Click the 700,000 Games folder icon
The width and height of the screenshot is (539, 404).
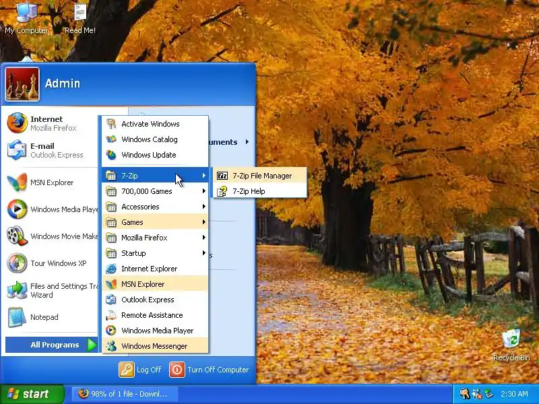coord(111,191)
